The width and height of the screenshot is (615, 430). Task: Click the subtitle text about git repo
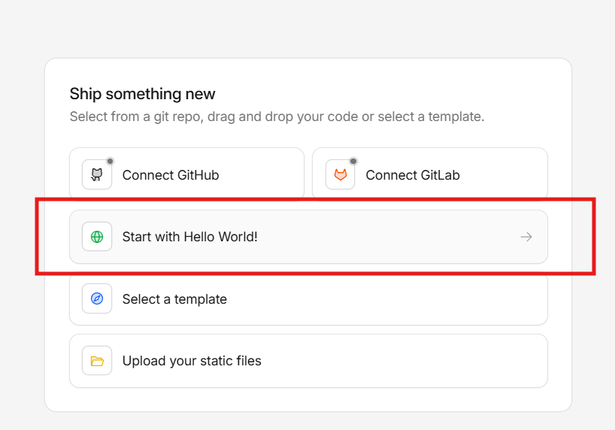click(277, 117)
